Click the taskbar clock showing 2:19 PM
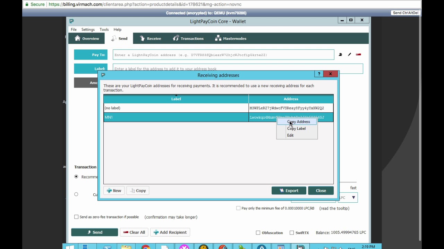This screenshot has width=444, height=249. pyautogui.click(x=368, y=247)
